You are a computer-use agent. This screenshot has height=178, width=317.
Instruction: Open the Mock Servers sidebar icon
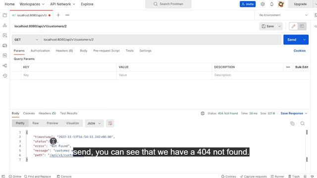[x=5, y=45]
